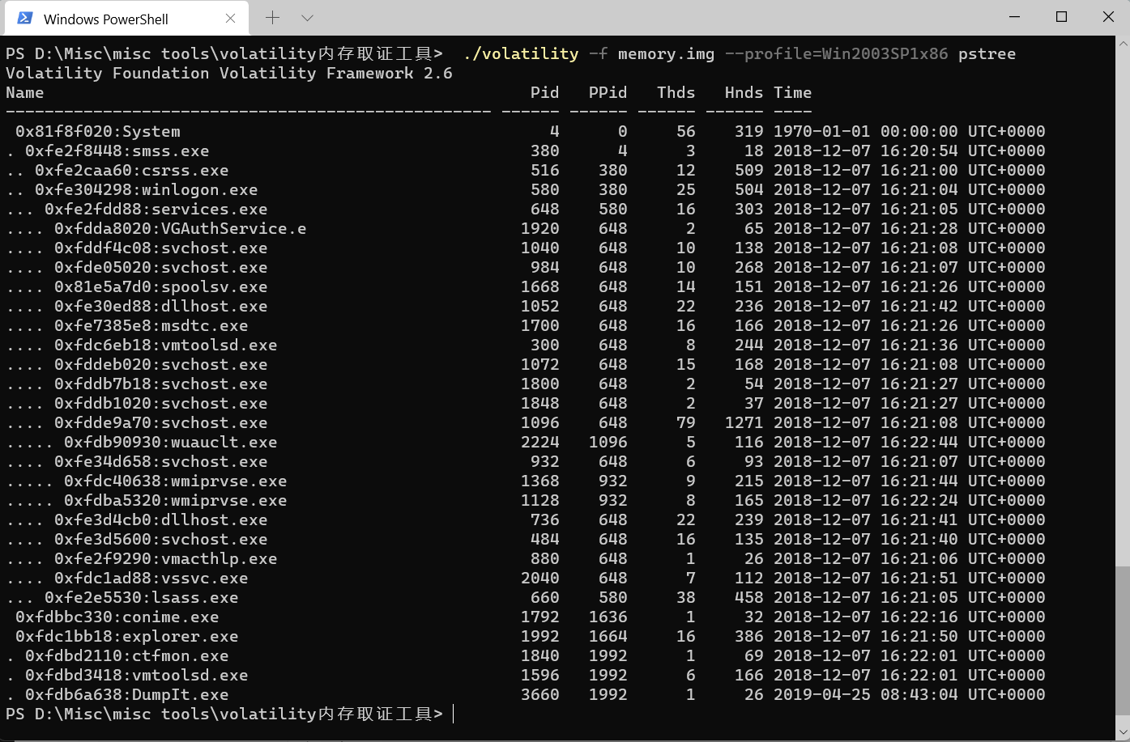Open a new tab with the plus button
The width and height of the screenshot is (1130, 742).
coord(272,17)
